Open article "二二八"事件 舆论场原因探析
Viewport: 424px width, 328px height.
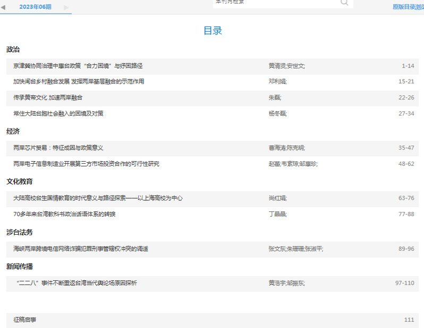(x=77, y=283)
